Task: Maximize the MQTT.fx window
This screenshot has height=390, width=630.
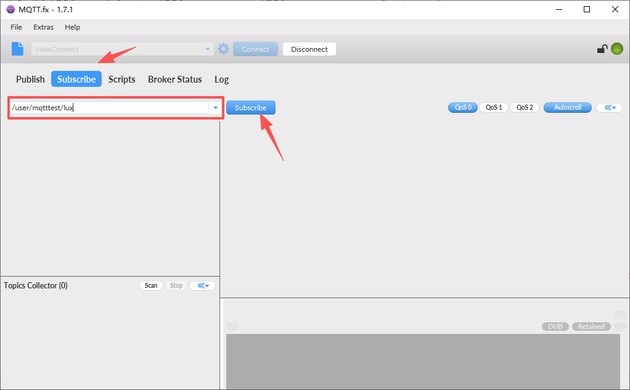Action: [587, 9]
